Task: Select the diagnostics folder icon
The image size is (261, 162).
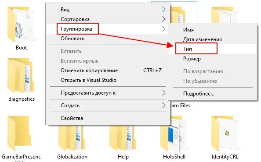Action: [21, 75]
